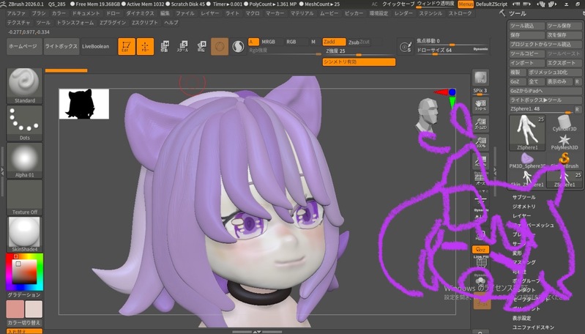Select the PM3D_Sphere3D purple tool
The image size is (585, 334).
[x=527, y=160]
